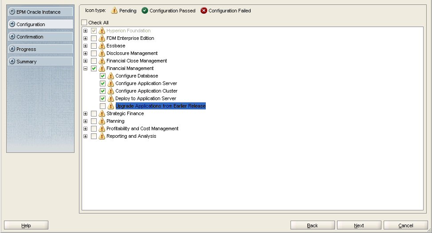Open Help for the configurator
This screenshot has width=432, height=233.
[x=26, y=225]
